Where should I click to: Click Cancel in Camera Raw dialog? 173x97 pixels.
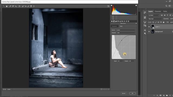(x=124, y=93)
